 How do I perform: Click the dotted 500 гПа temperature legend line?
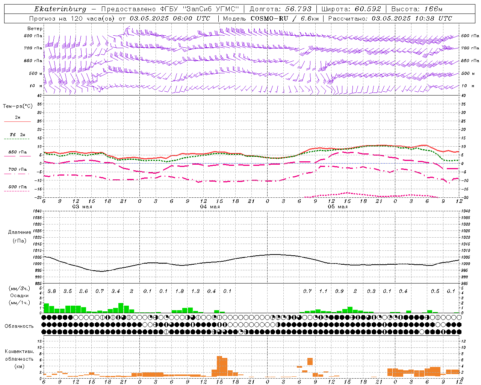click(x=17, y=191)
